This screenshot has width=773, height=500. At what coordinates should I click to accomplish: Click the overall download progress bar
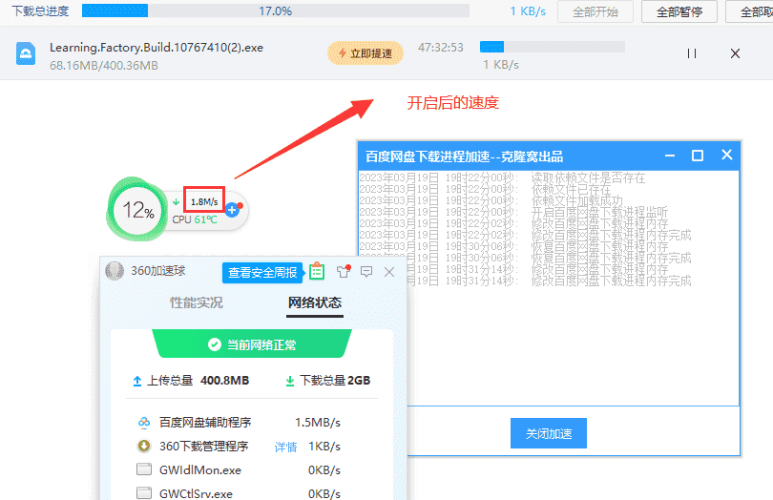click(x=275, y=11)
